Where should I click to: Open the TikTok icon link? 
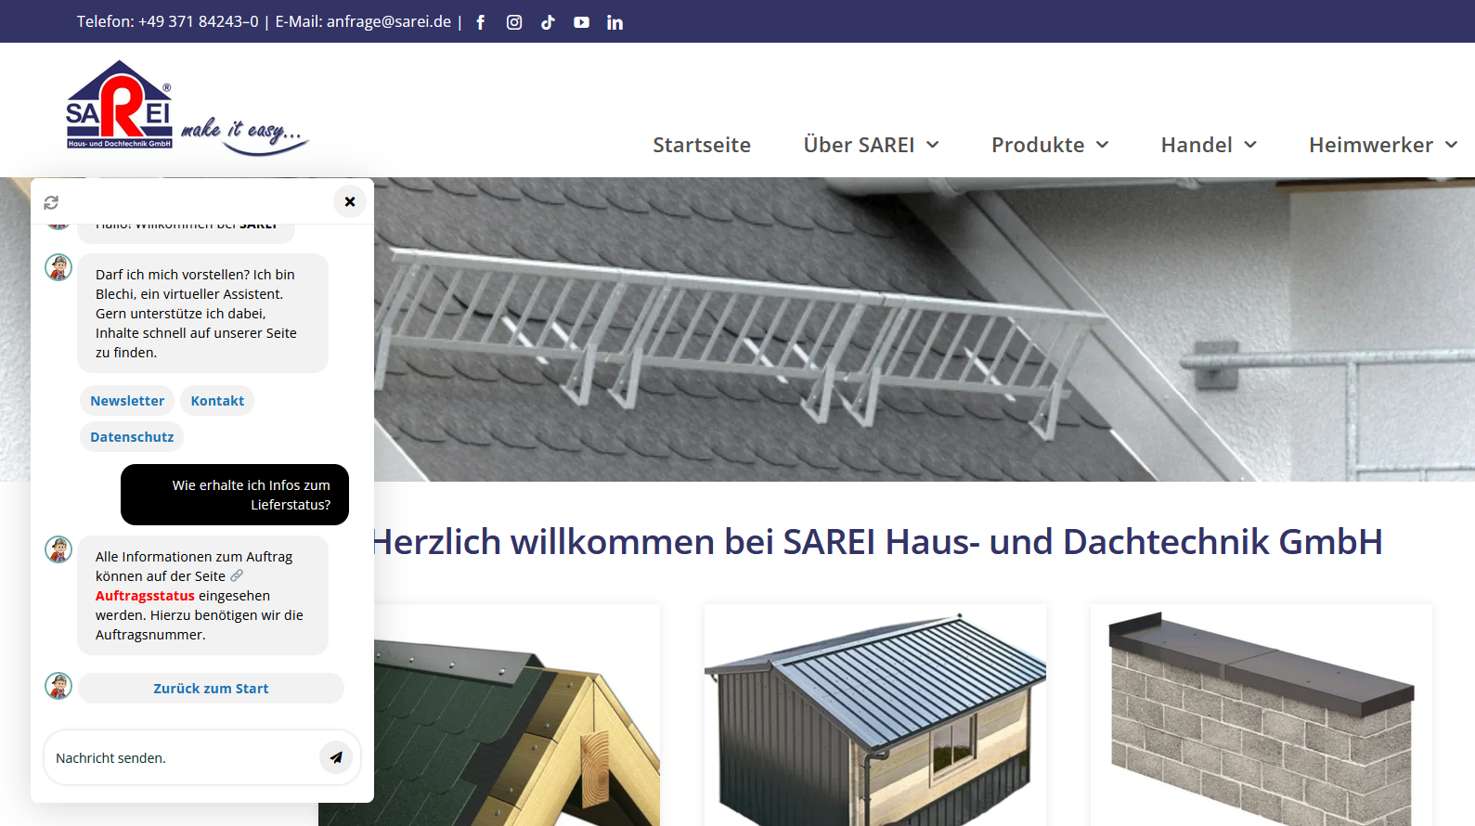tap(548, 22)
